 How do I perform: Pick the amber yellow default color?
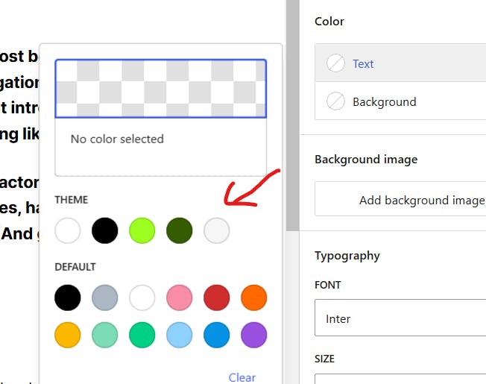pos(68,335)
